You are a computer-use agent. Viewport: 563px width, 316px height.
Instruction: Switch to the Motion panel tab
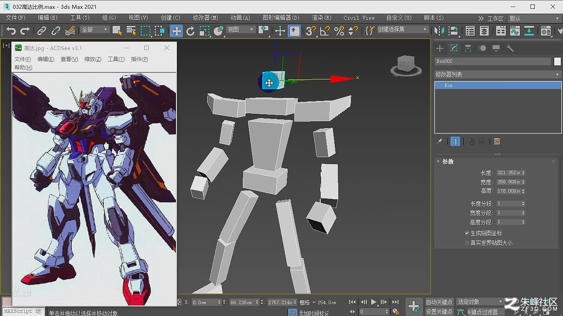click(482, 48)
